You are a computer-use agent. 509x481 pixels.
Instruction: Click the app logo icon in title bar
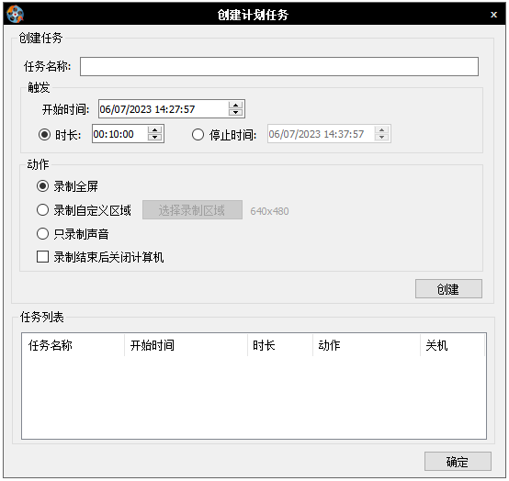(x=15, y=15)
